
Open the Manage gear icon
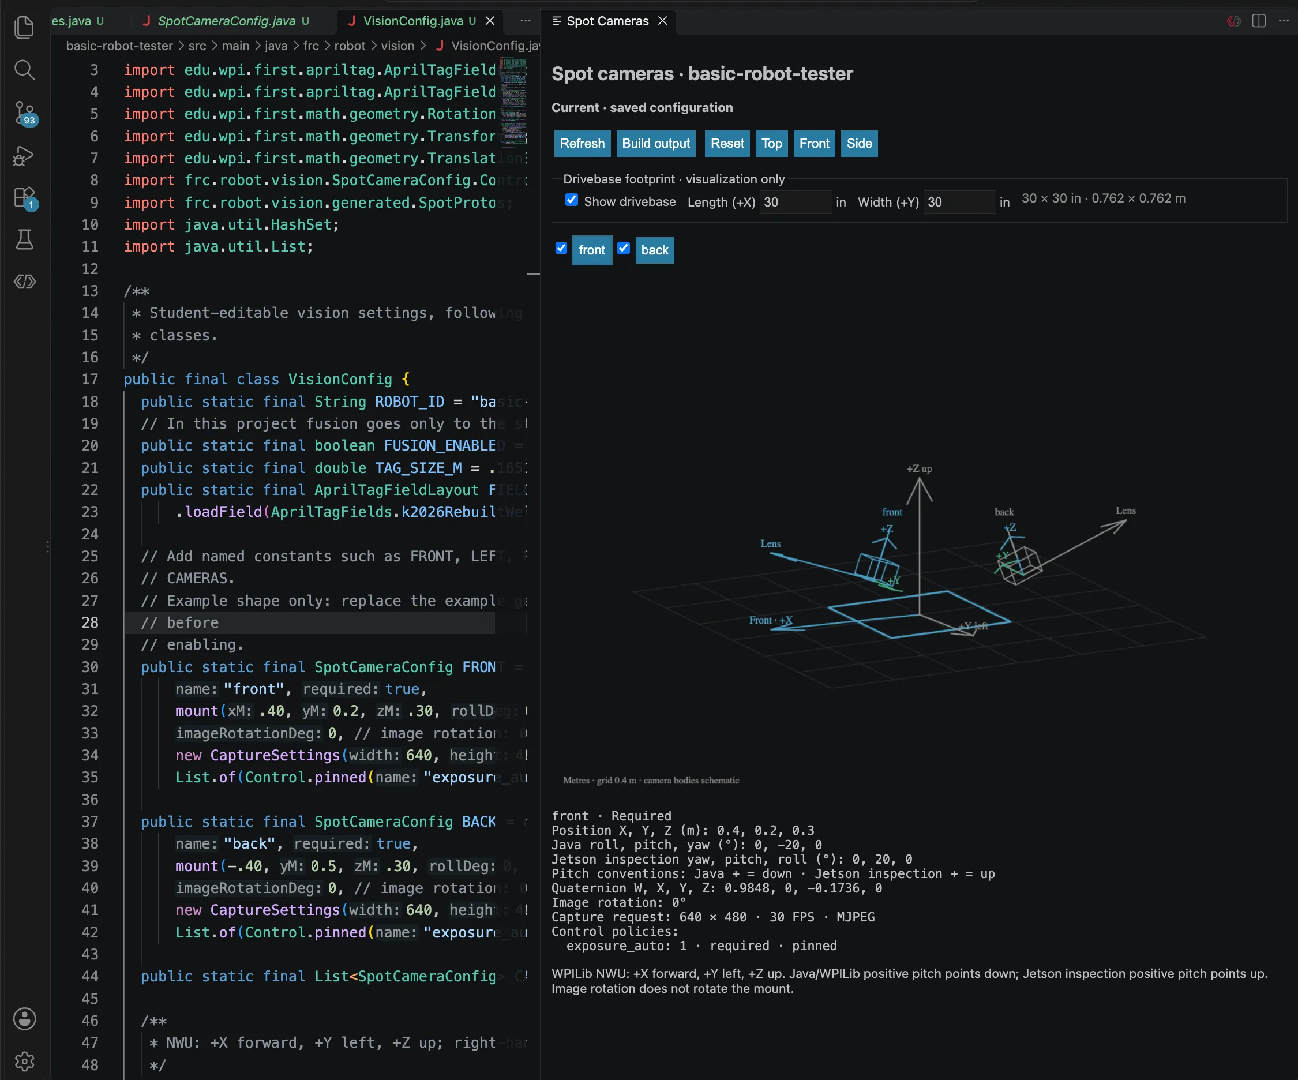[24, 1062]
